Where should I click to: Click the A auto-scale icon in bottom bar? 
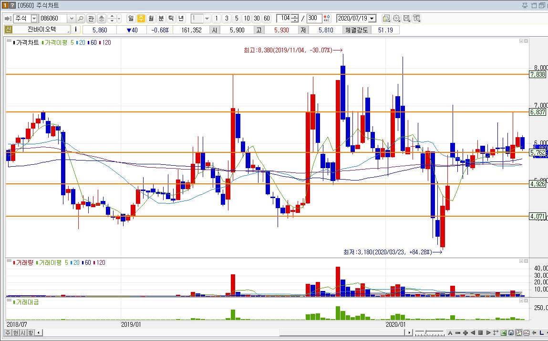pyautogui.click(x=450, y=333)
